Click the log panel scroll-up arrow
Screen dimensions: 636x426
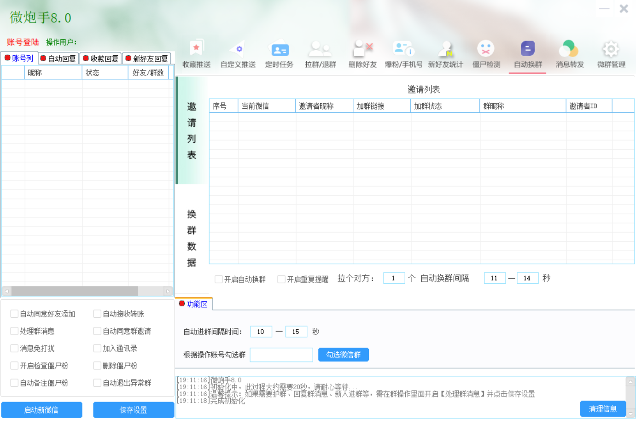pos(630,381)
